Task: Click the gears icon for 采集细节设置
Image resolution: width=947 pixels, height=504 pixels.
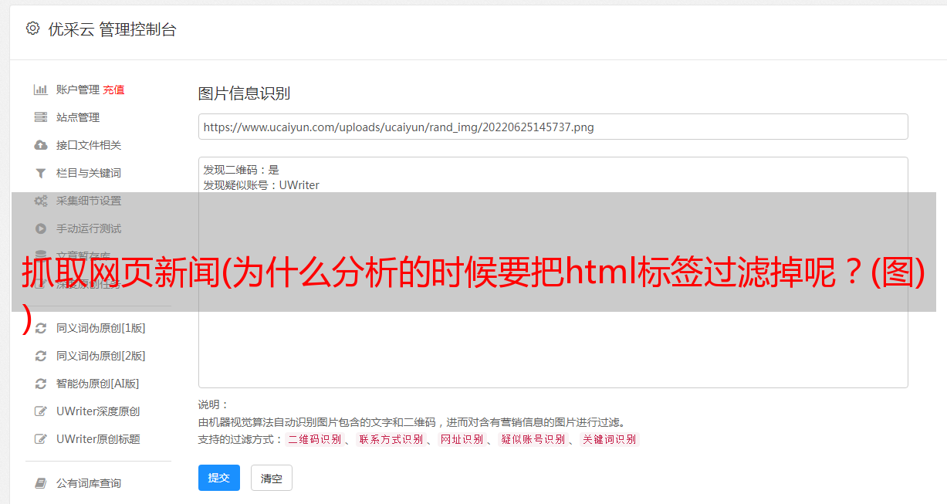Action: 41,201
